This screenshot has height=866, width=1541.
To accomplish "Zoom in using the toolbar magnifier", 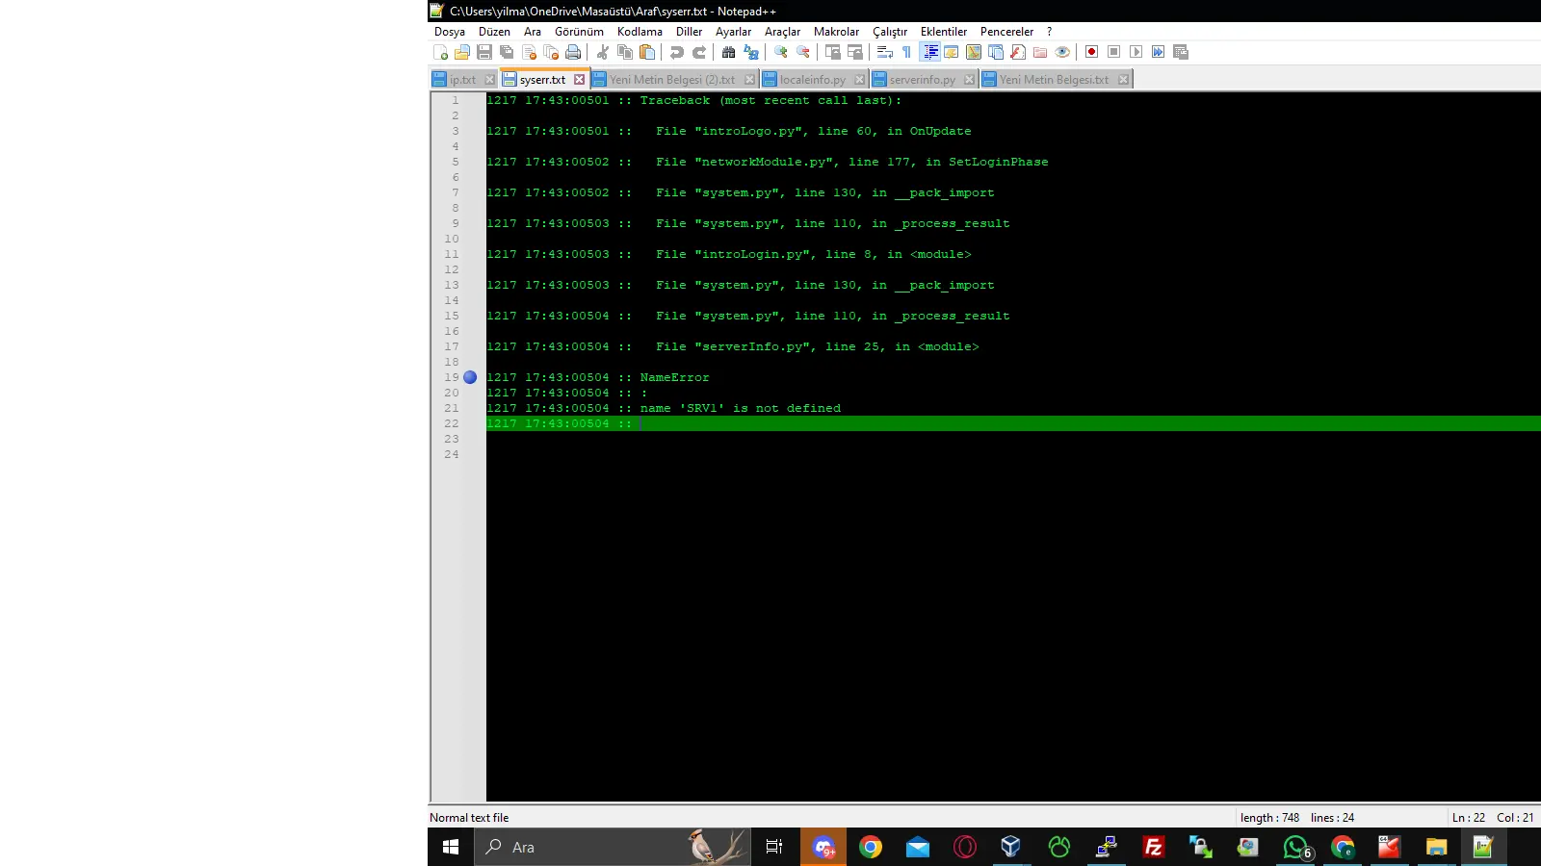I will click(x=781, y=52).
